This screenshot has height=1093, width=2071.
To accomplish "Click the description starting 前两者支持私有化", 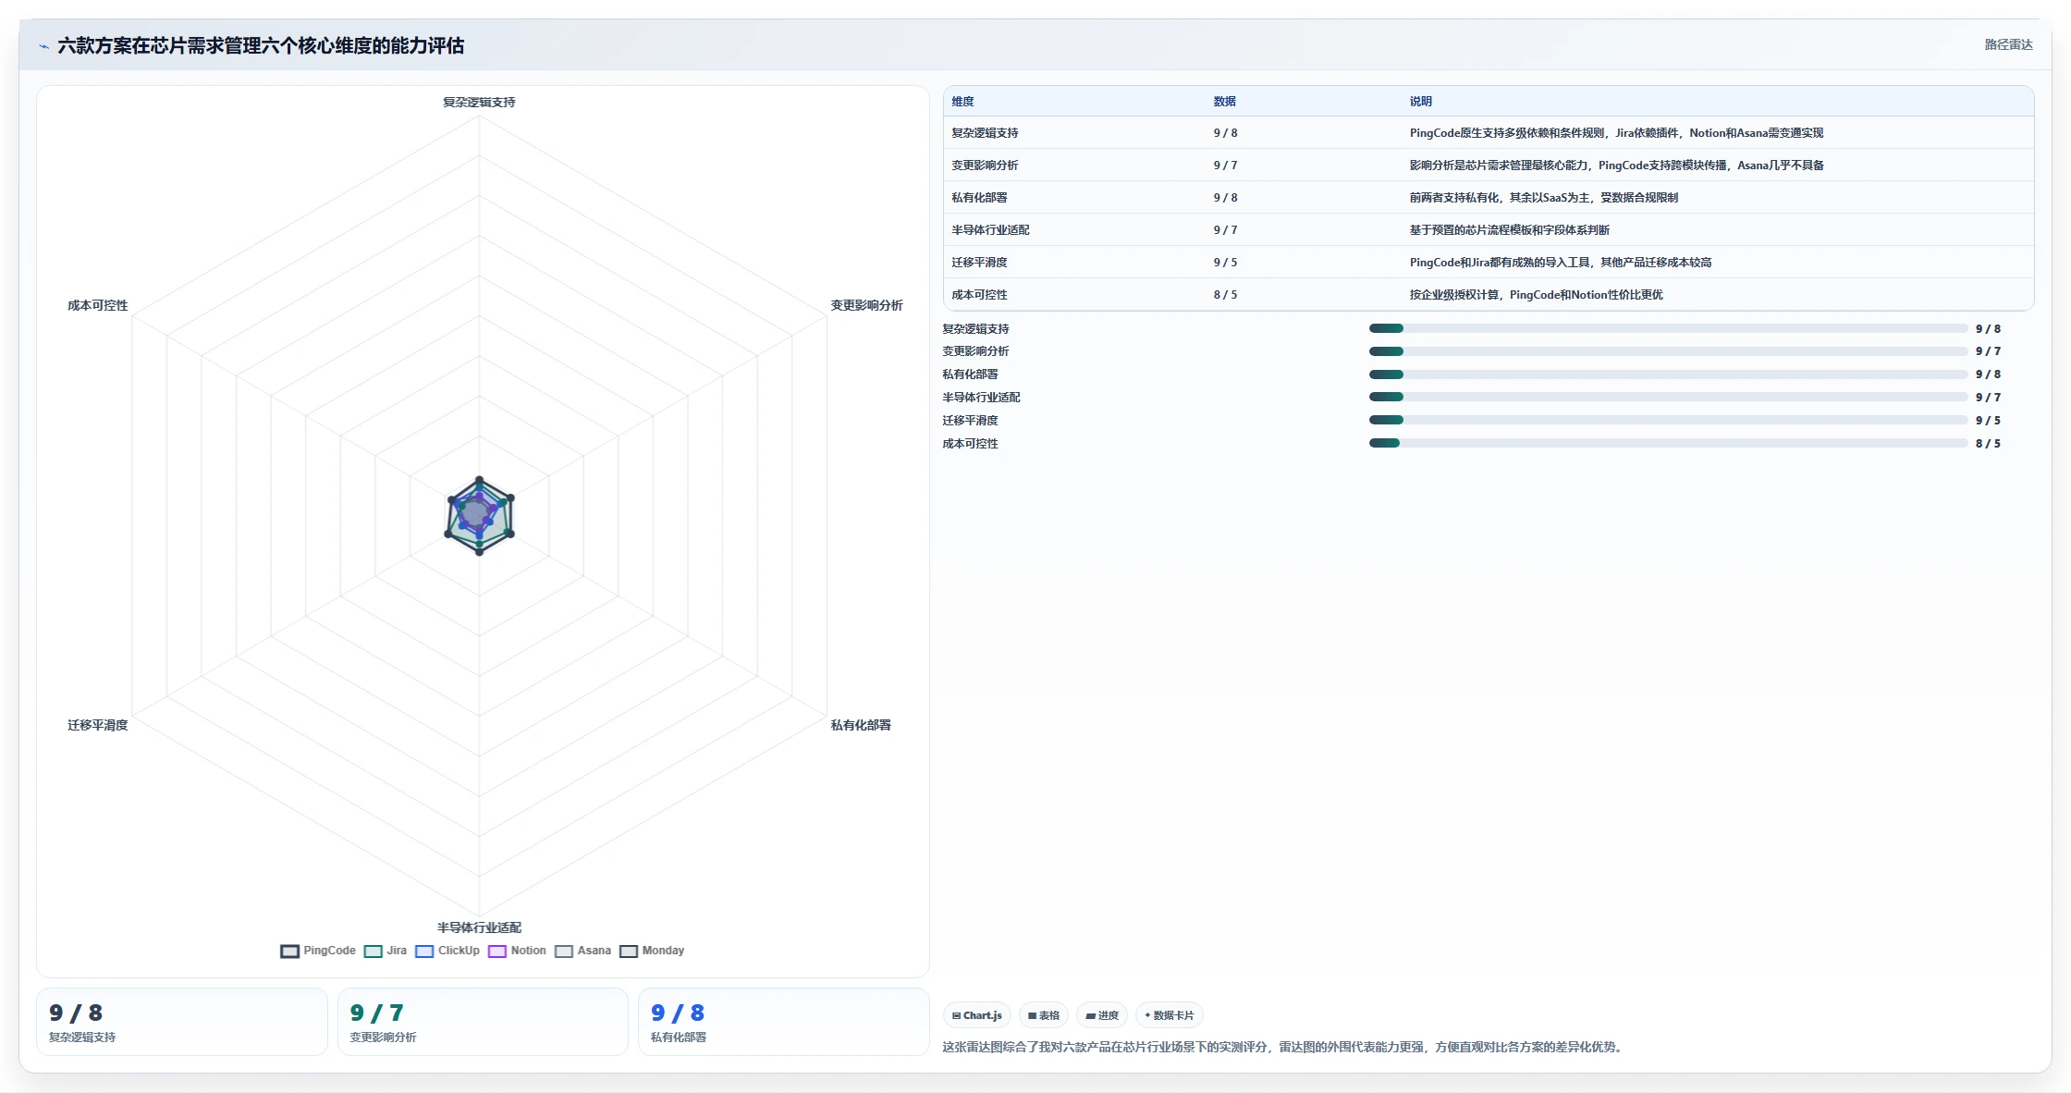I will [x=1543, y=198].
